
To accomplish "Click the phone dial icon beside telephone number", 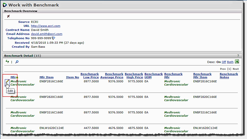I will pyautogui.click(x=53, y=38).
